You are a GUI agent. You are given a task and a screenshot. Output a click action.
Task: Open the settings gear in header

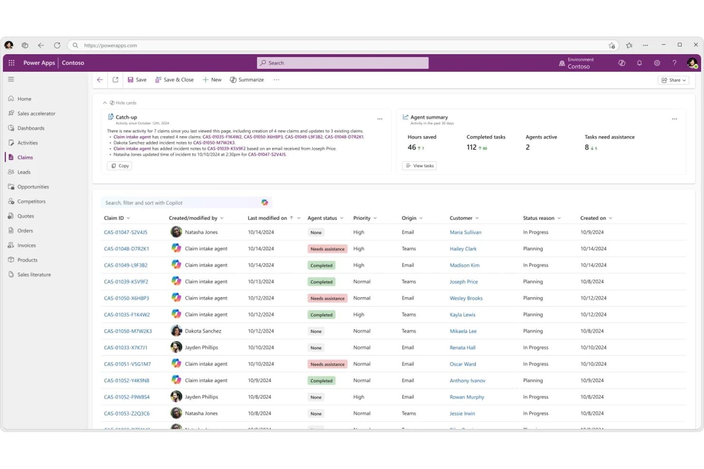coord(657,63)
